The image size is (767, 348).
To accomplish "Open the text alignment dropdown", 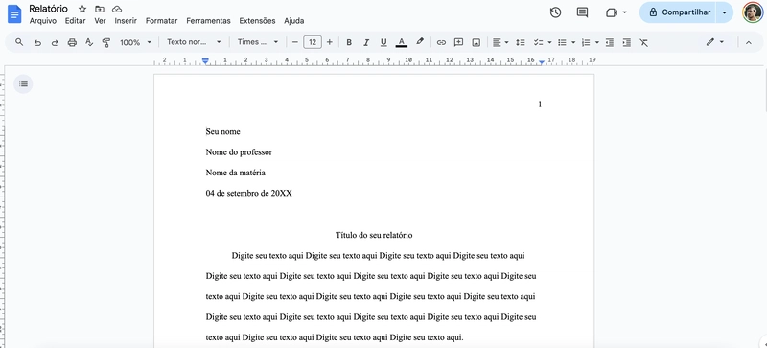I will pos(500,42).
